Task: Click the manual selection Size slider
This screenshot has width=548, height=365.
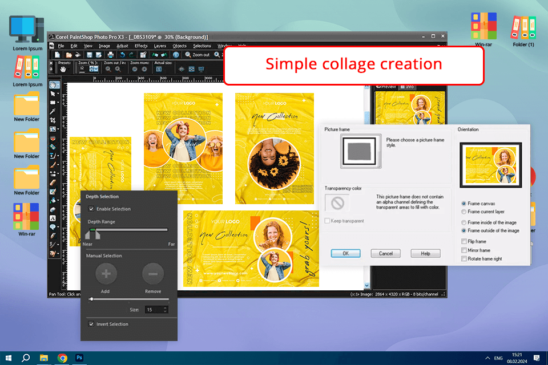Action: (130, 299)
